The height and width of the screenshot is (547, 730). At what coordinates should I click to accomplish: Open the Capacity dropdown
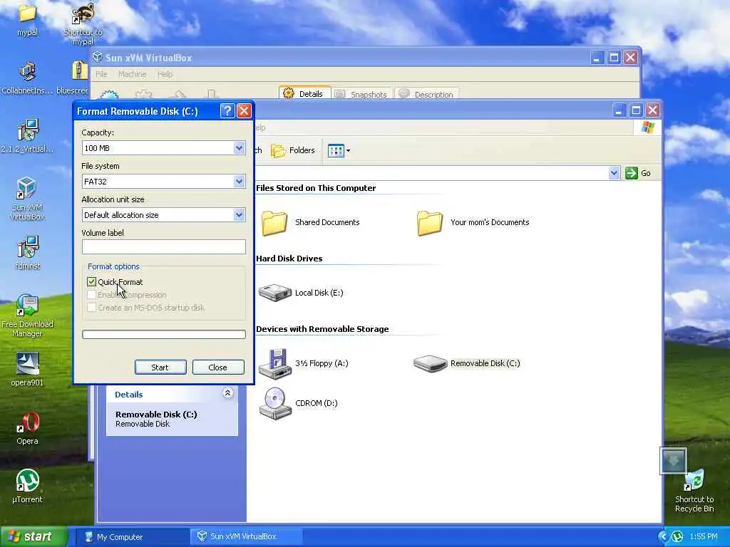pyautogui.click(x=239, y=148)
